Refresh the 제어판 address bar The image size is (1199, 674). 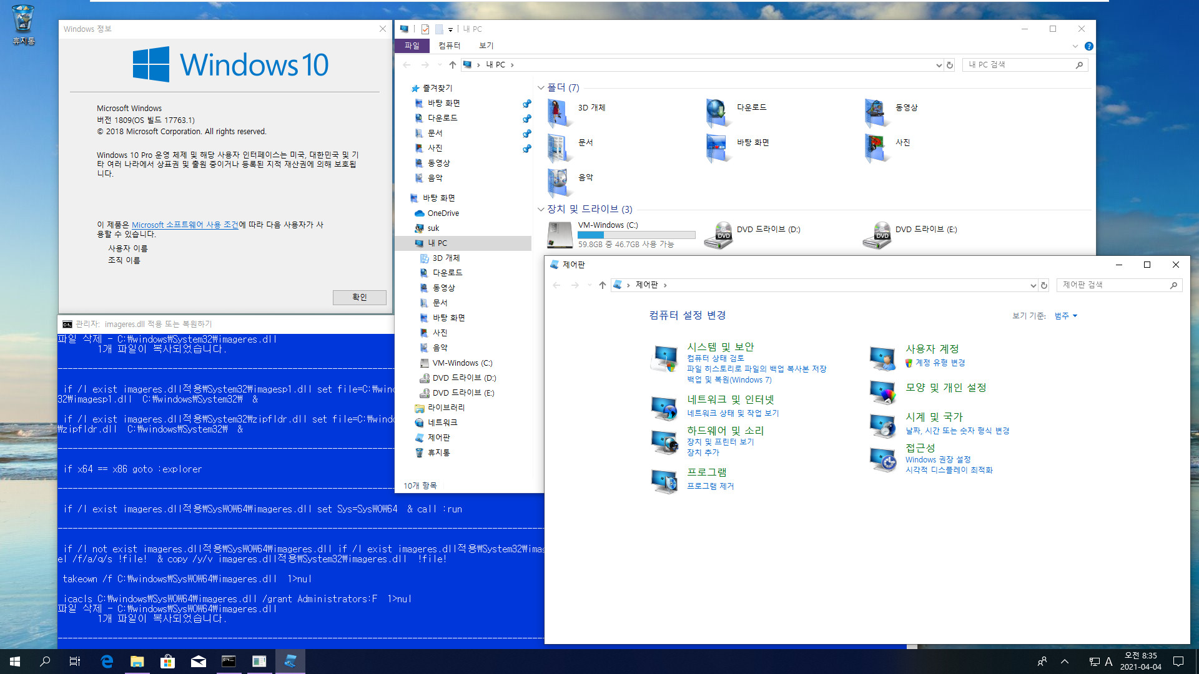[x=1044, y=285]
